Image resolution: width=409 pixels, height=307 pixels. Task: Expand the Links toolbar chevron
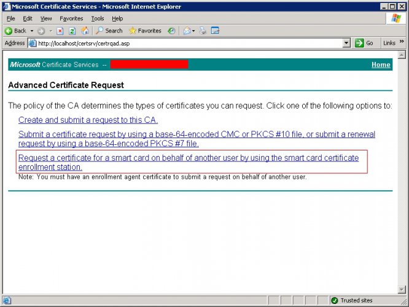pyautogui.click(x=402, y=42)
